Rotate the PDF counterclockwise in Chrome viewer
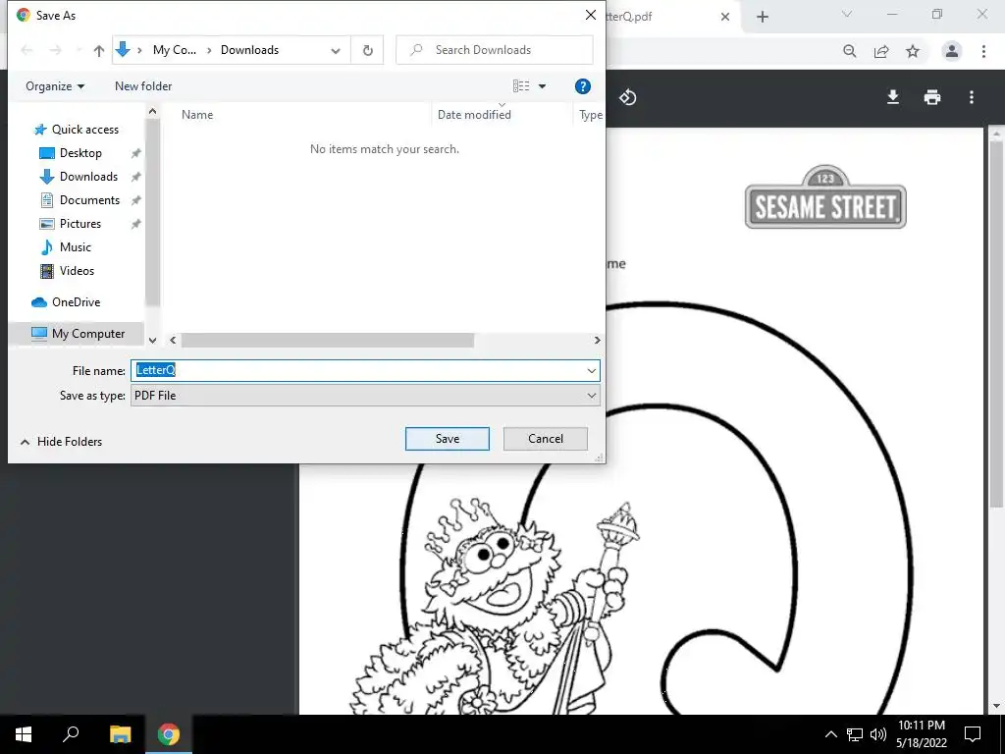Screen dimensions: 1005x754 pyautogui.click(x=627, y=97)
